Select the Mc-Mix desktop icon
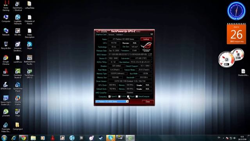This screenshot has height=141, width=250. point(18,32)
